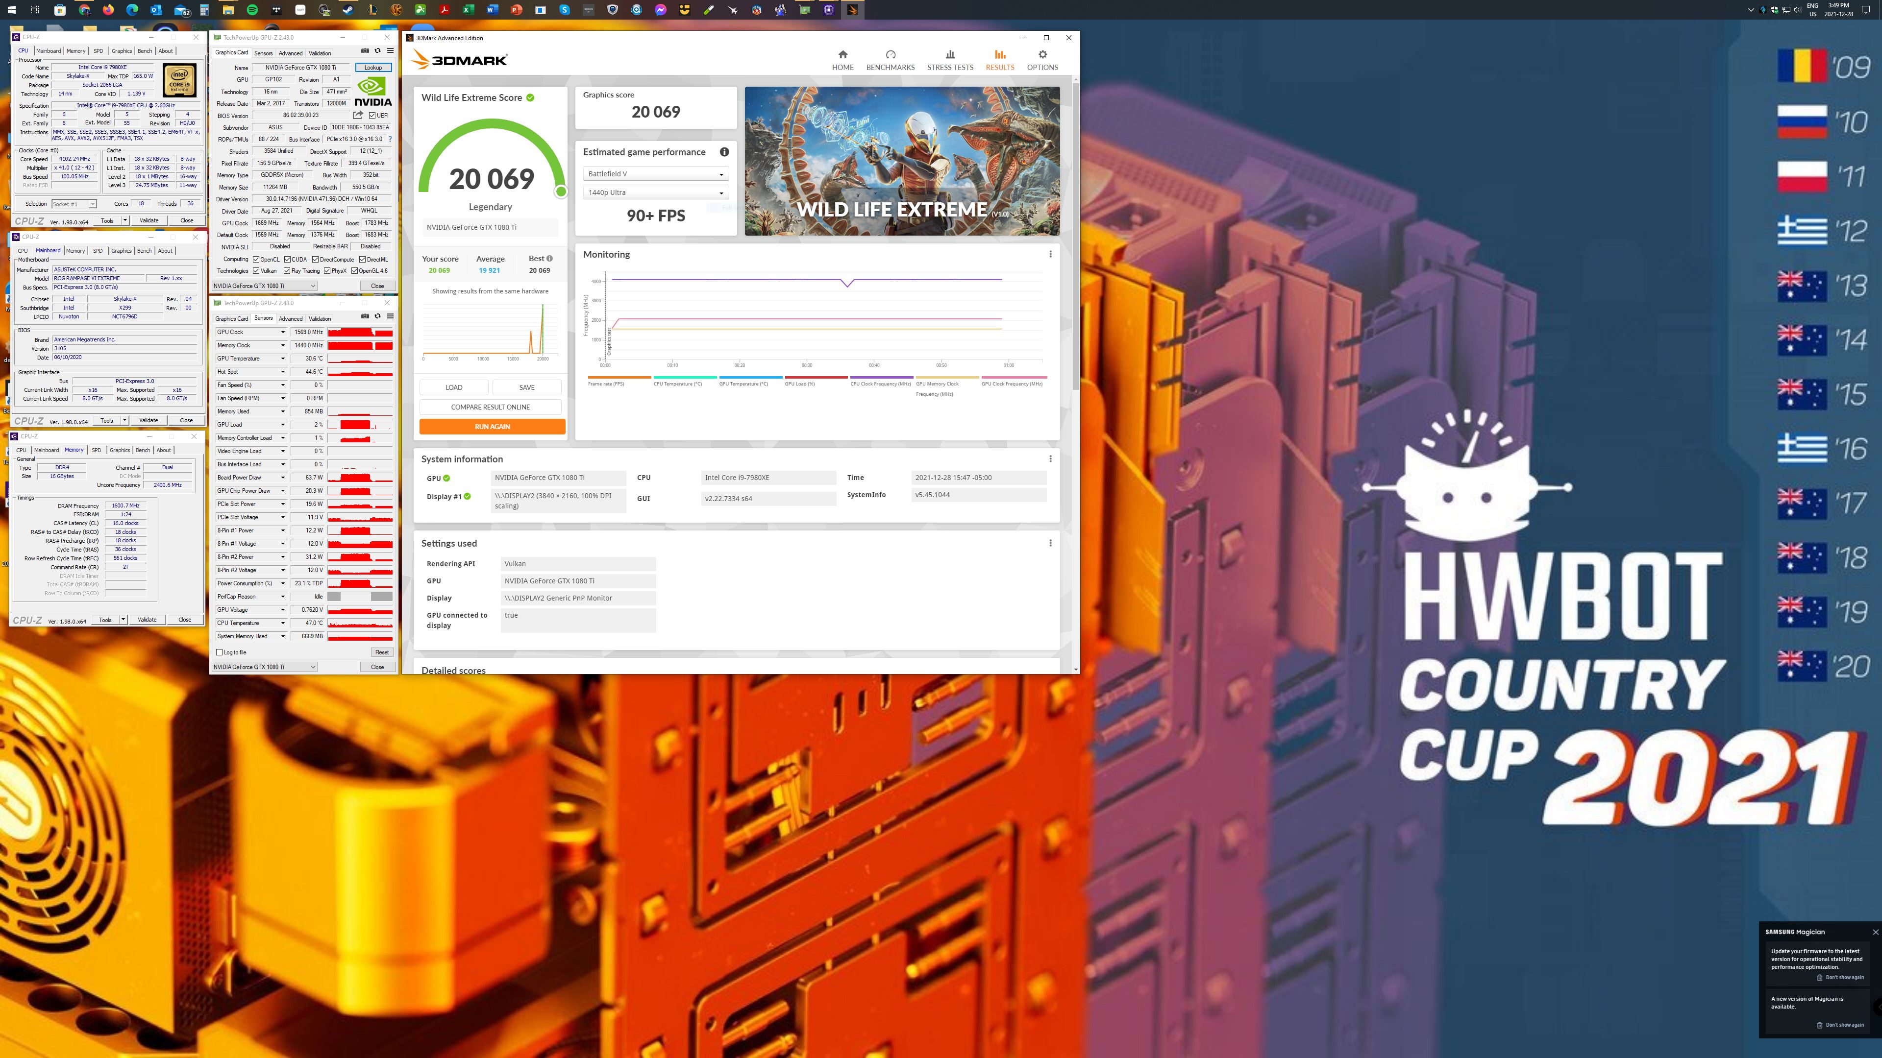Click the SAVE button in 3DMark

tap(527, 387)
